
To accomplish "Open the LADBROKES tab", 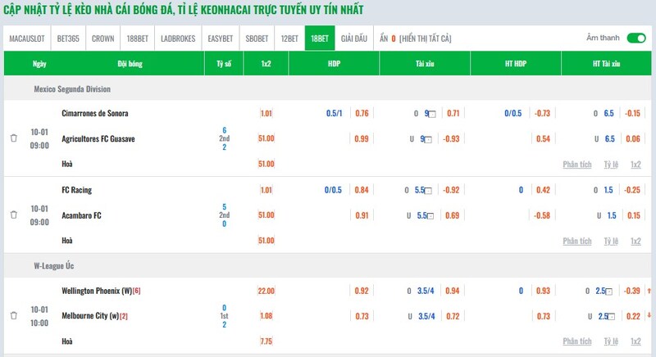I will click(177, 38).
